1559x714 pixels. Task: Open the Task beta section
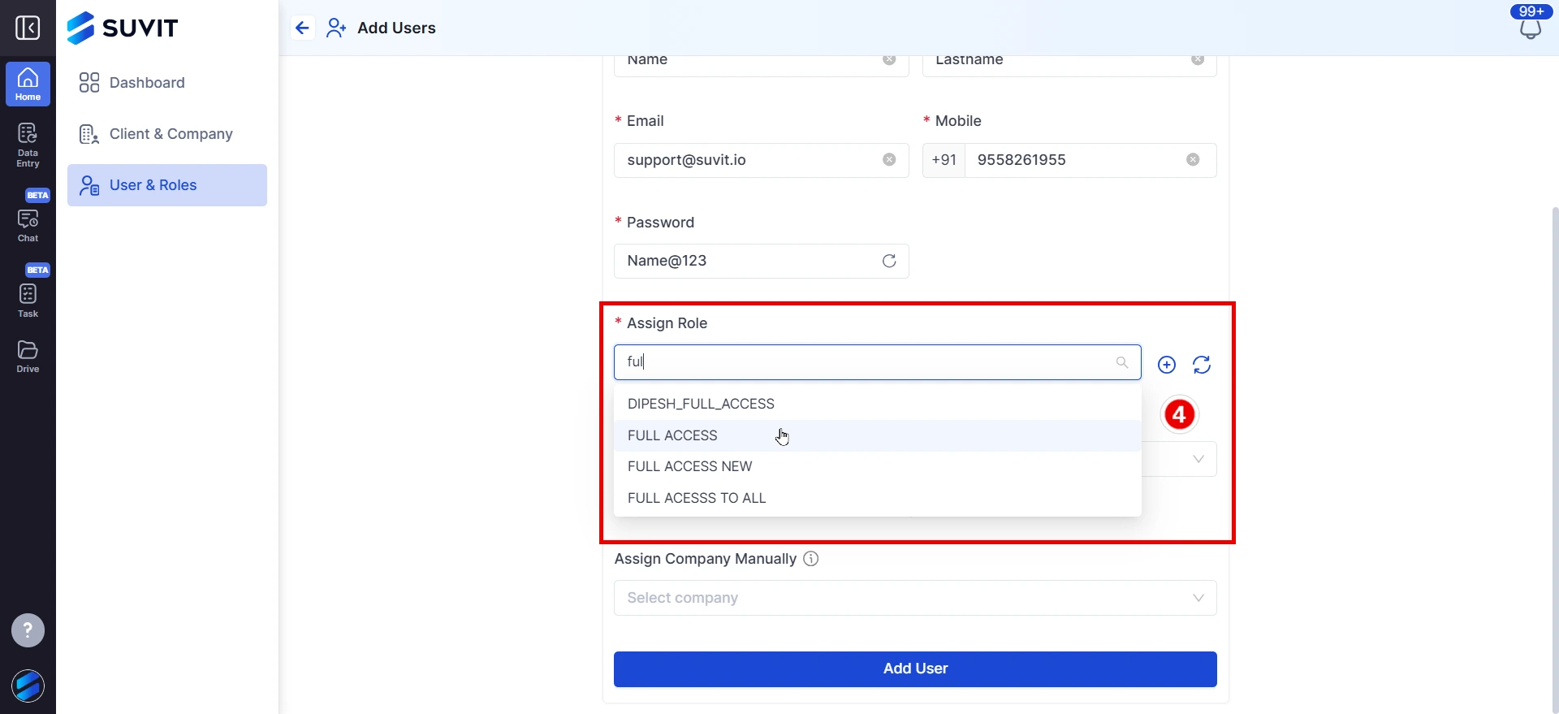(x=28, y=292)
